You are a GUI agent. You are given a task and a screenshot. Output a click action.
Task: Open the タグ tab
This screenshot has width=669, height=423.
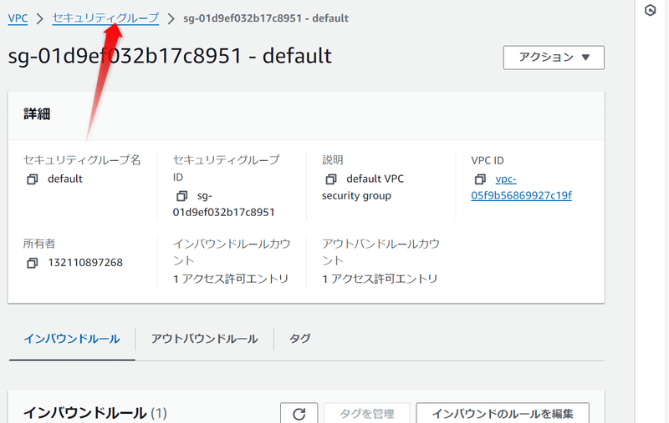tap(299, 339)
